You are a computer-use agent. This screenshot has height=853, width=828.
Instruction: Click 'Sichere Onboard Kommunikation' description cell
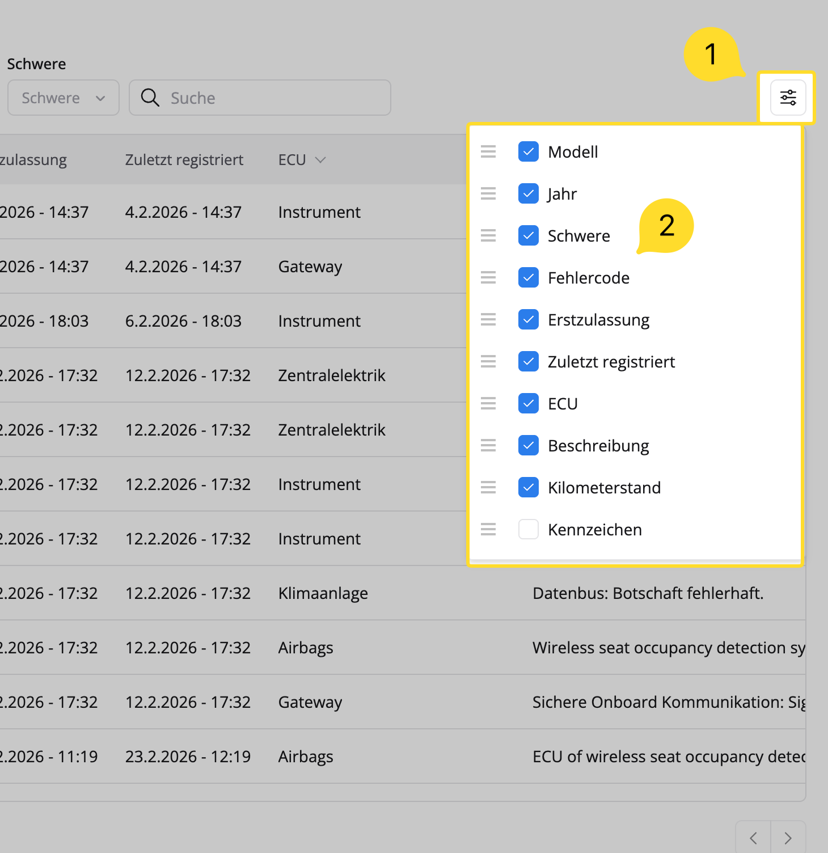[669, 702]
